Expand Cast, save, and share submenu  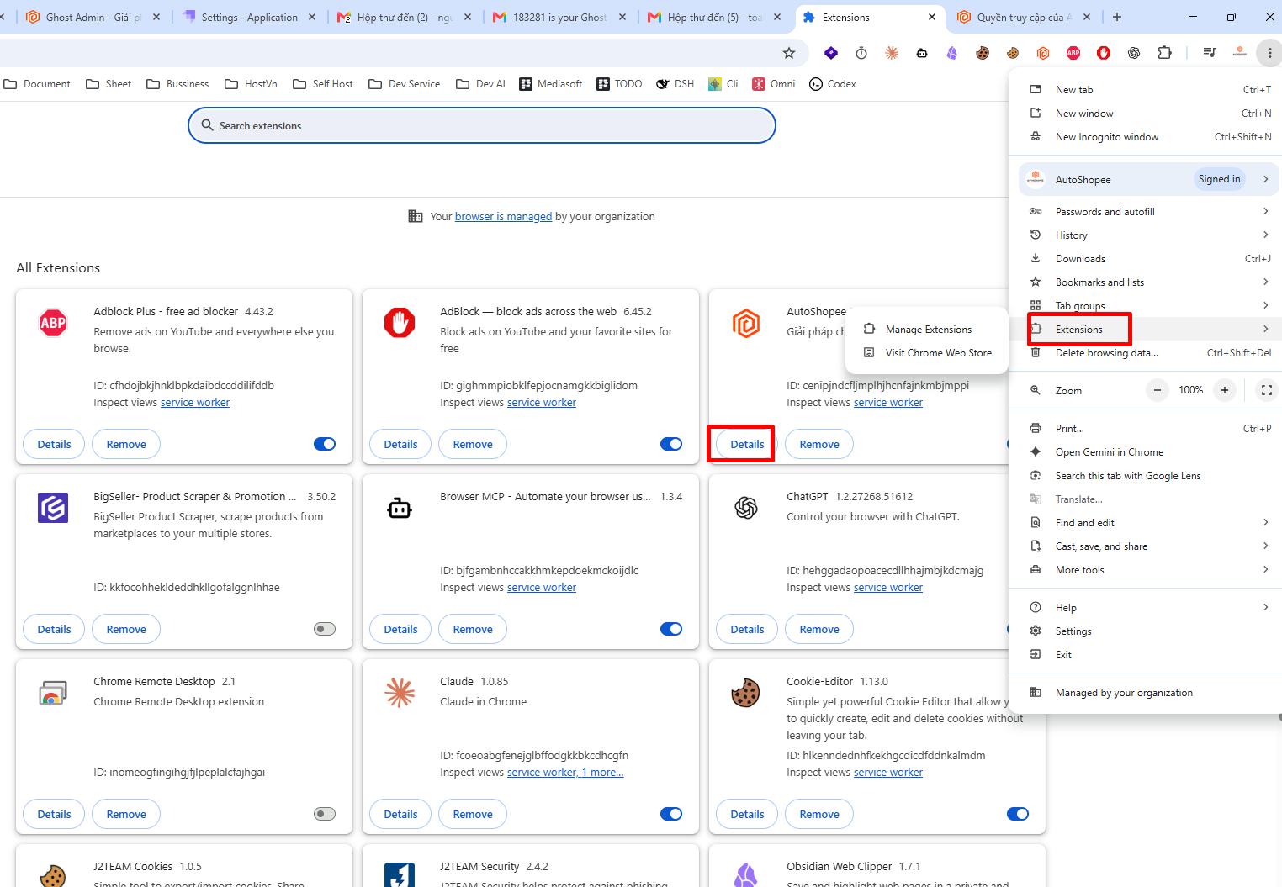(1265, 546)
